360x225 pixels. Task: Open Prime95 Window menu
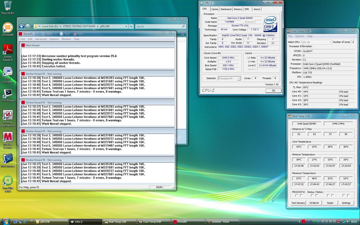click(x=66, y=39)
